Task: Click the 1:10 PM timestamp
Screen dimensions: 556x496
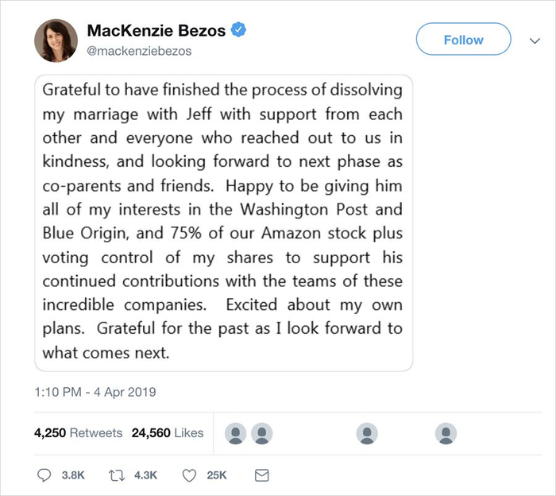Action: point(95,392)
